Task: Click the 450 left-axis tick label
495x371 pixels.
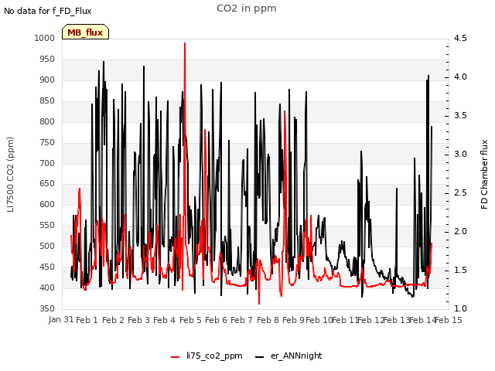Action: click(47, 267)
